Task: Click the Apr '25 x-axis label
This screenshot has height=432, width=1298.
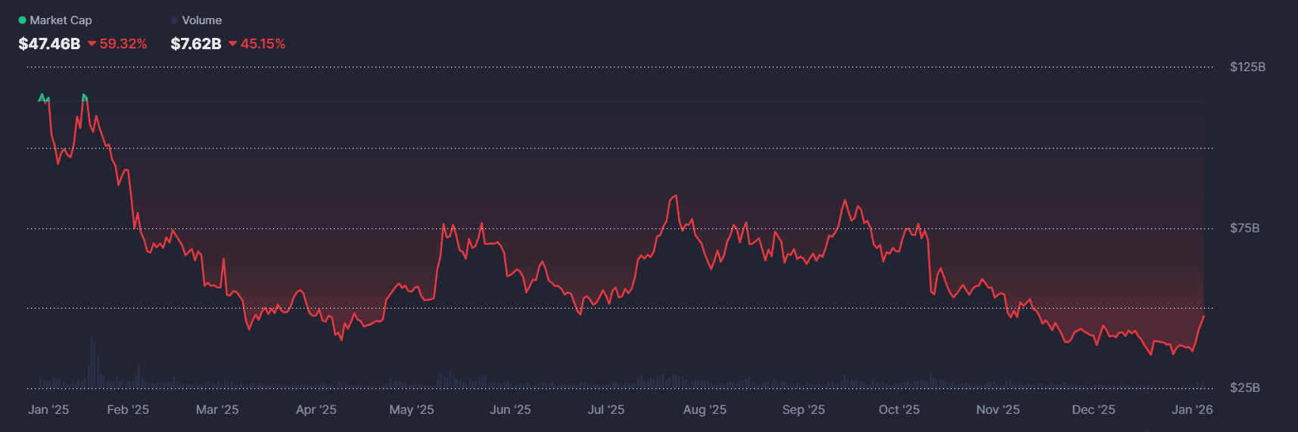Action: click(x=316, y=409)
